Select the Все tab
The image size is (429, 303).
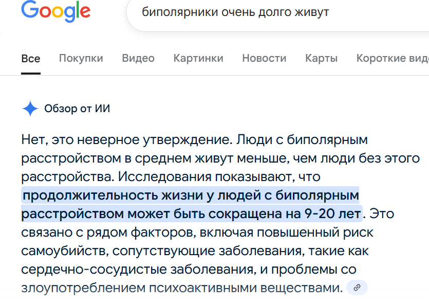(x=31, y=59)
